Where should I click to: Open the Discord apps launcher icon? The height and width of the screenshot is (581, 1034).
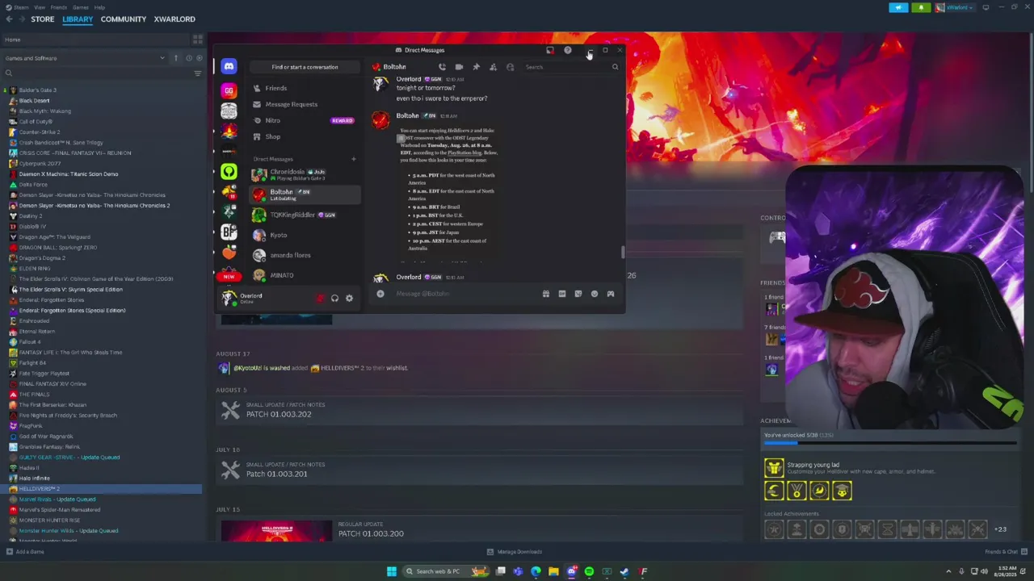pyautogui.click(x=611, y=294)
